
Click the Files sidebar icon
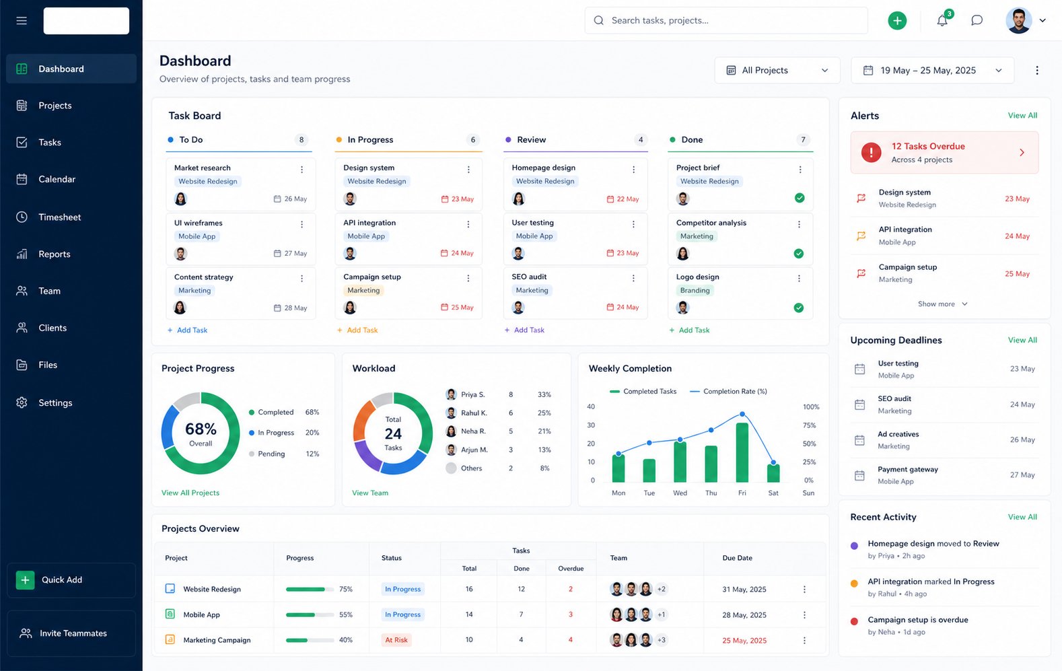click(x=22, y=365)
